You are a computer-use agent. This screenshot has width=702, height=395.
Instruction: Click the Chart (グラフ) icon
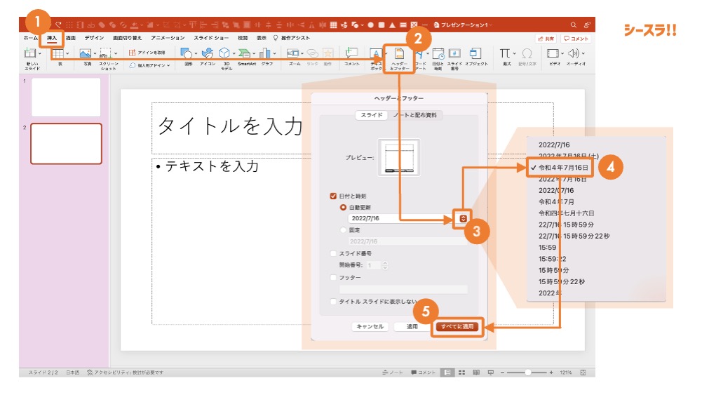(265, 53)
